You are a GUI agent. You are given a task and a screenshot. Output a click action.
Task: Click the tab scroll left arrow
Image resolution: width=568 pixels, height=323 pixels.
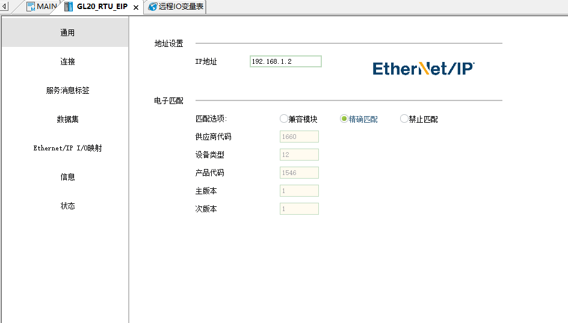(x=5, y=7)
